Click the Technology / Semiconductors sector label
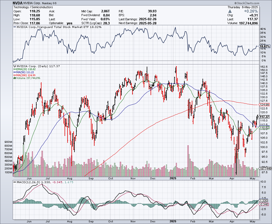 33,7
